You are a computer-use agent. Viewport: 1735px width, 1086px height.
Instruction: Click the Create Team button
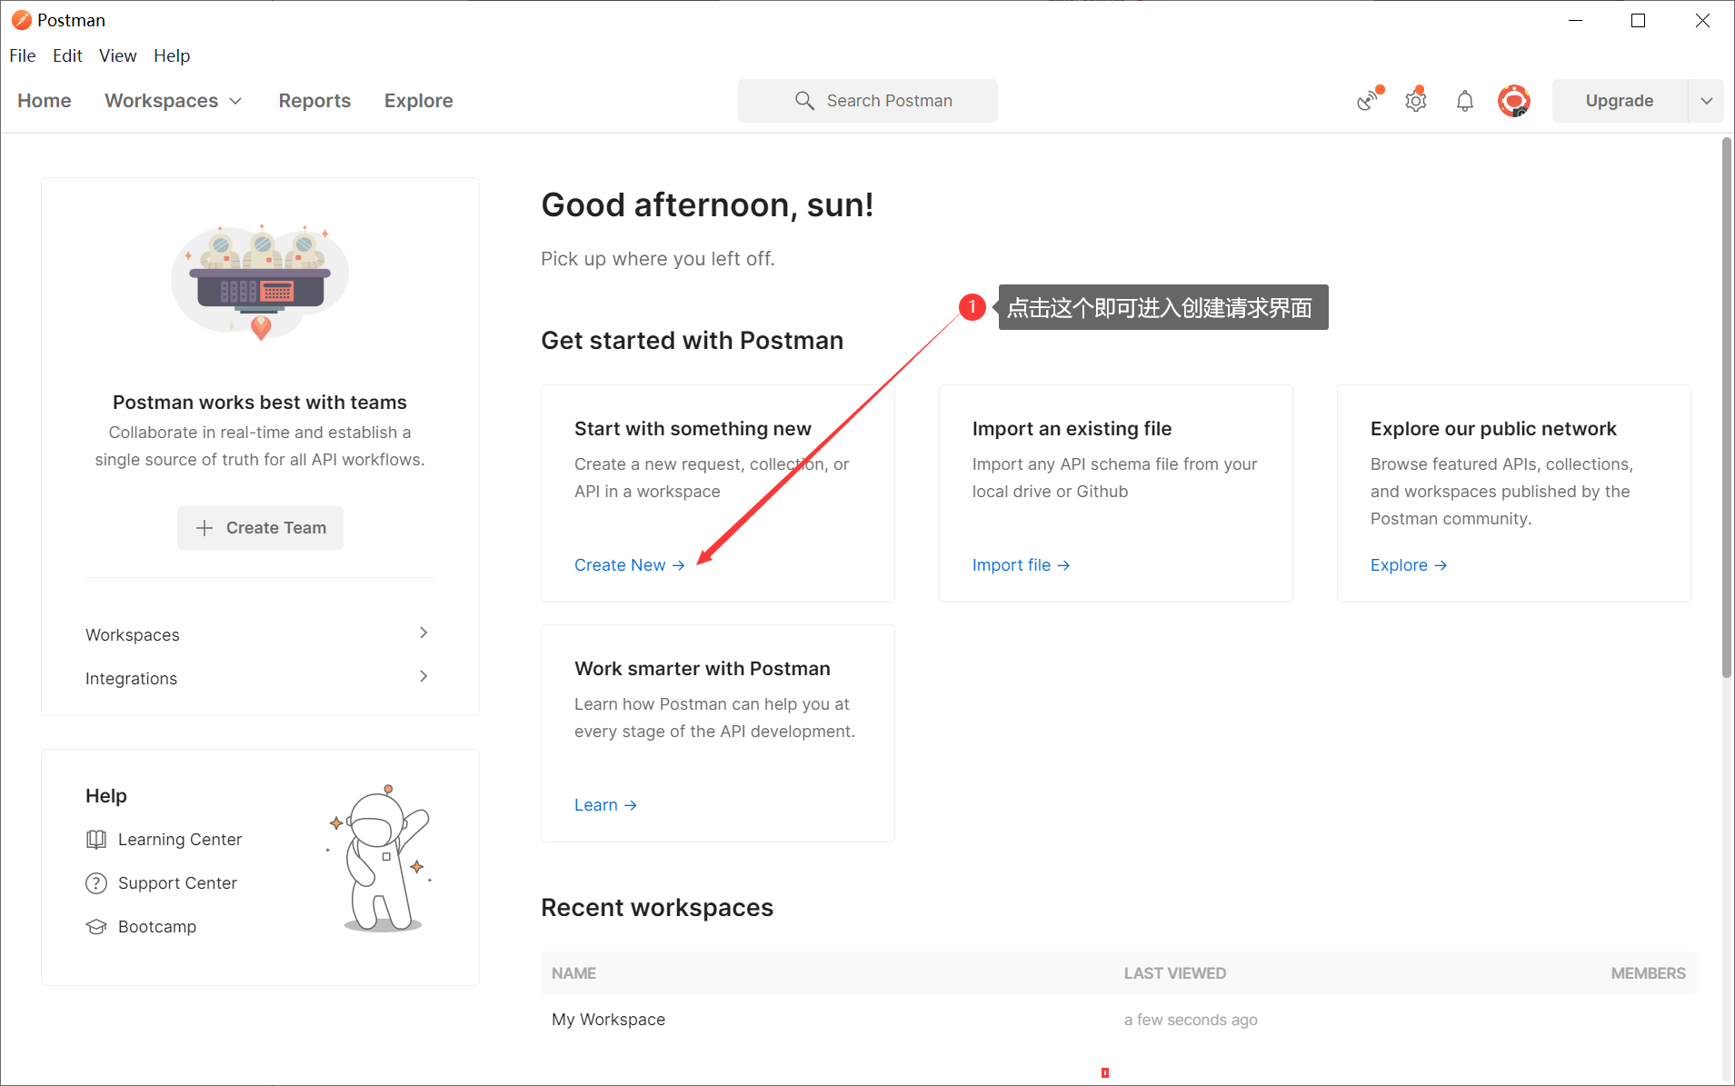tap(260, 528)
